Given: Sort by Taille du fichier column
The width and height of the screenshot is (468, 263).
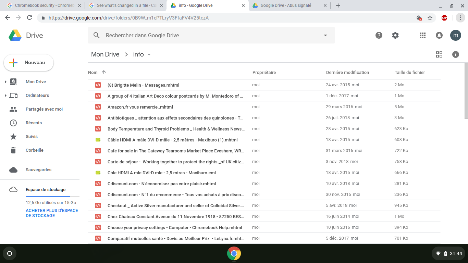Looking at the screenshot, I should tap(410, 73).
